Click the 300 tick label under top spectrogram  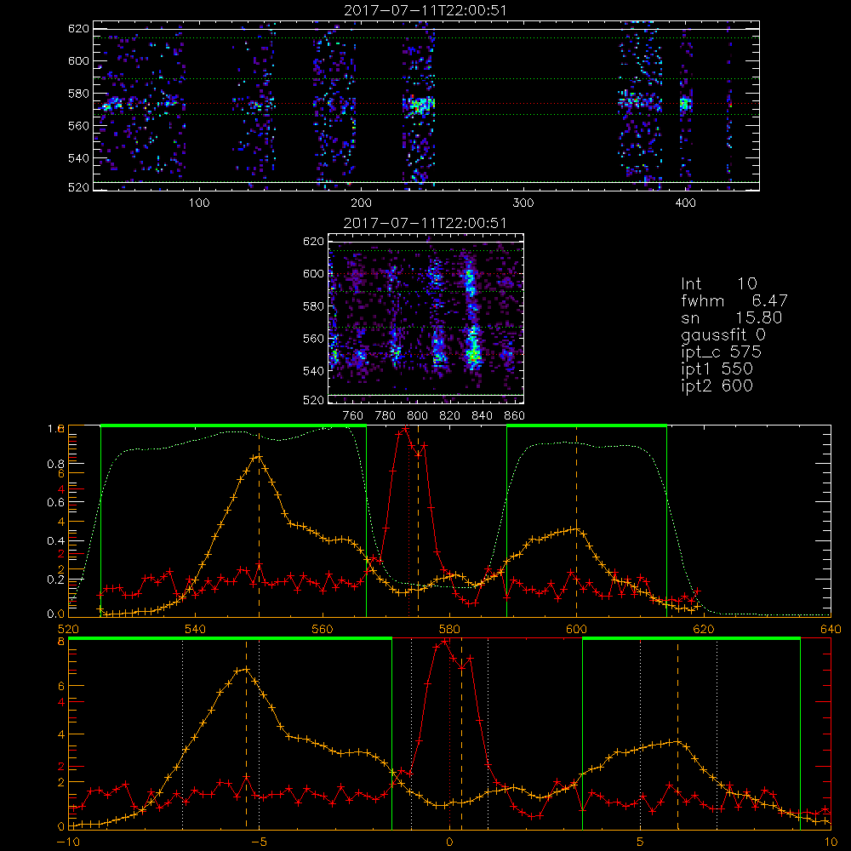click(523, 203)
